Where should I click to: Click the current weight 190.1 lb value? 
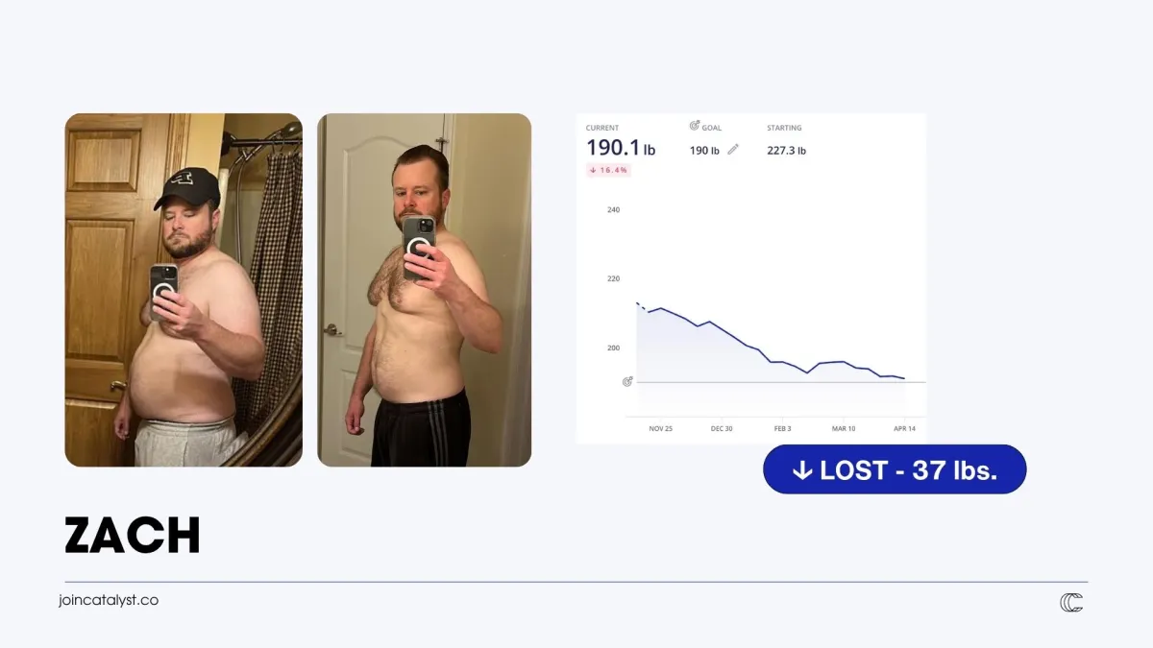621,148
